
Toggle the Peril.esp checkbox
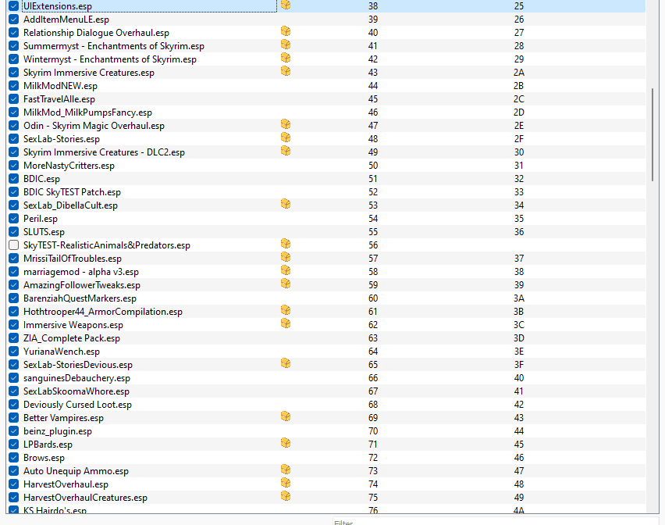[x=13, y=219]
